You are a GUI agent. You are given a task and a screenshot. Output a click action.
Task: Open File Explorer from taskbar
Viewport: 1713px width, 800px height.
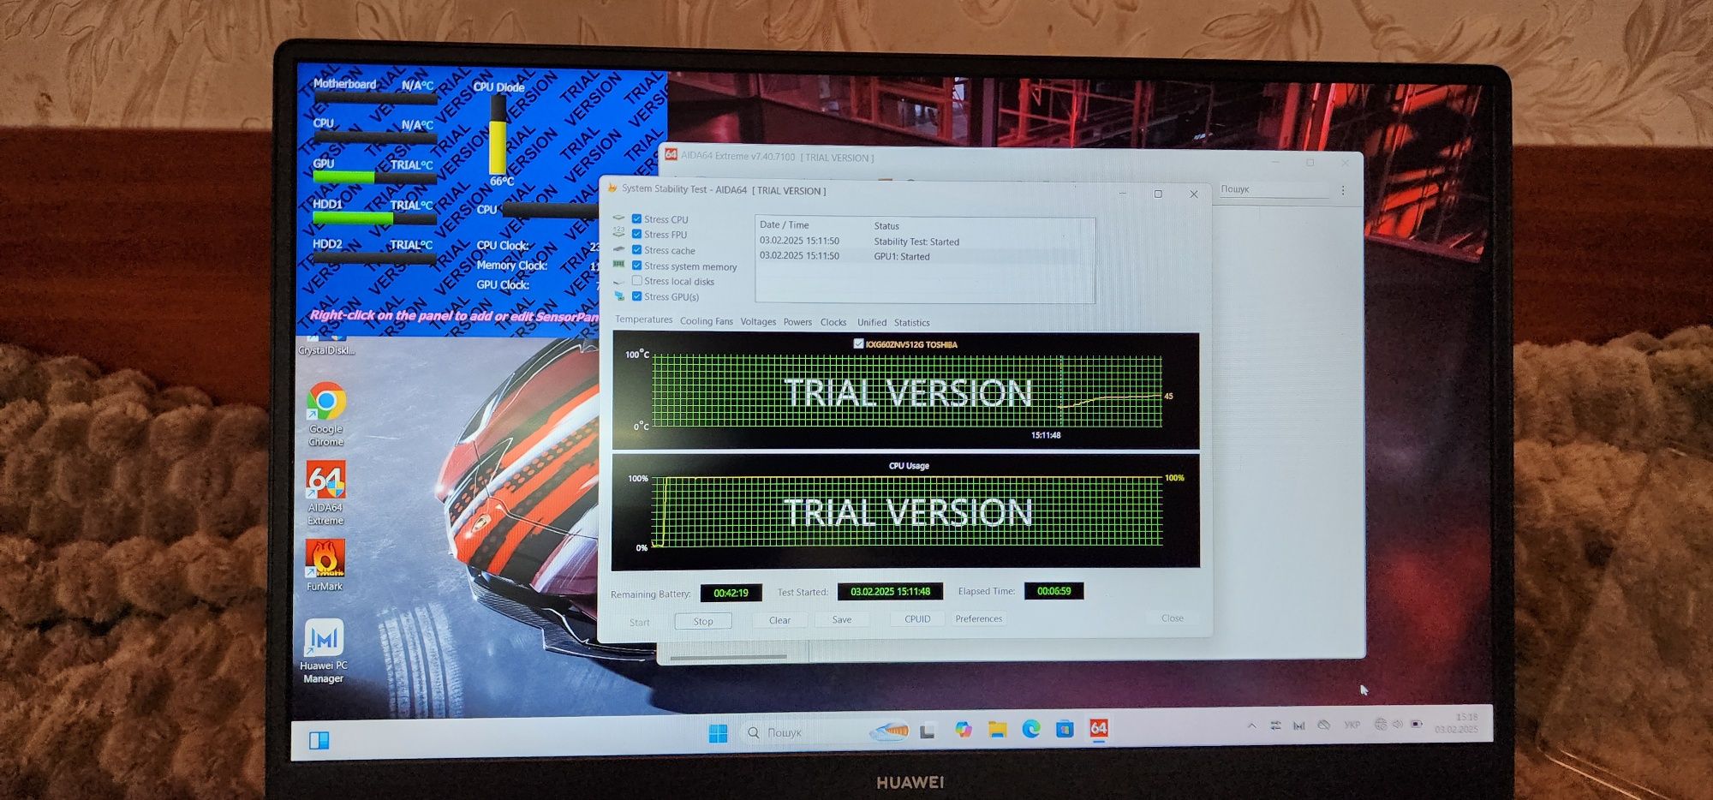tap(997, 729)
